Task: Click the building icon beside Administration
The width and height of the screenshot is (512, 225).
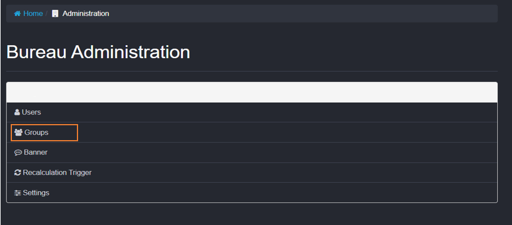Action: coord(55,14)
